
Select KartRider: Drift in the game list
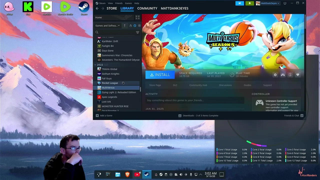116,41
